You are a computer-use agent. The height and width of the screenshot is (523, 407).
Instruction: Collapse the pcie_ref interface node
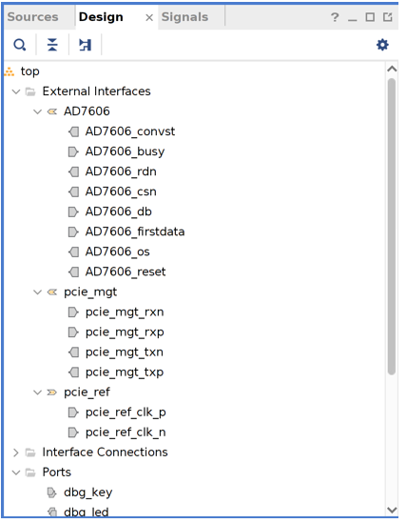[x=37, y=392]
